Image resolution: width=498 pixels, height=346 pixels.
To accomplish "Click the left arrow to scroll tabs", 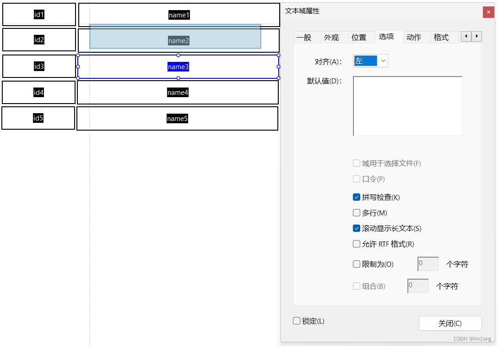I will click(x=466, y=36).
